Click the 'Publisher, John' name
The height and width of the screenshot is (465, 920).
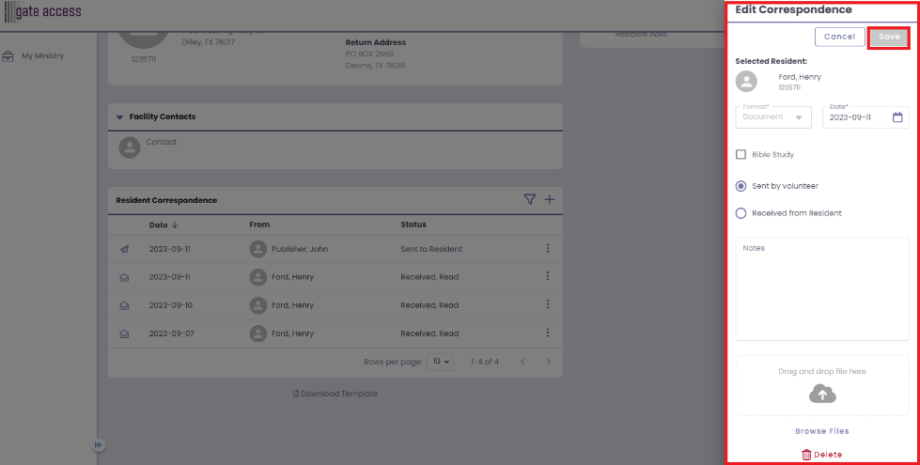pyautogui.click(x=300, y=249)
